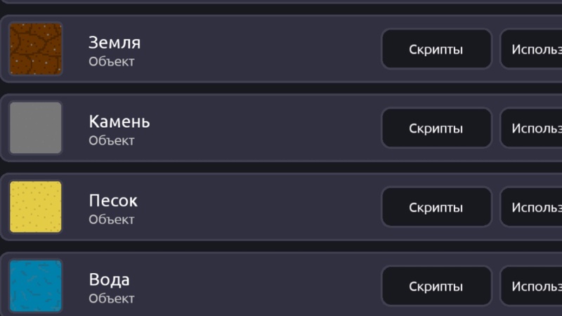Click the Объект label under Вода
This screenshot has height=316, width=562.
[112, 298]
